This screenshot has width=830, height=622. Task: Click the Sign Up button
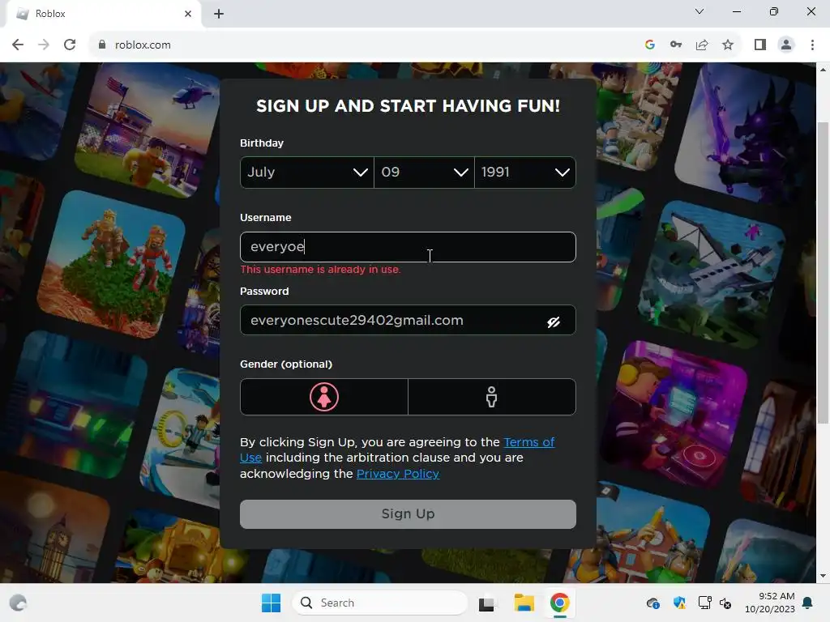coord(408,514)
